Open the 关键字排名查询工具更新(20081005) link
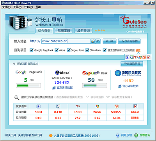Image resolution: width=156 pixels, height=141 pixels. (x=77, y=136)
